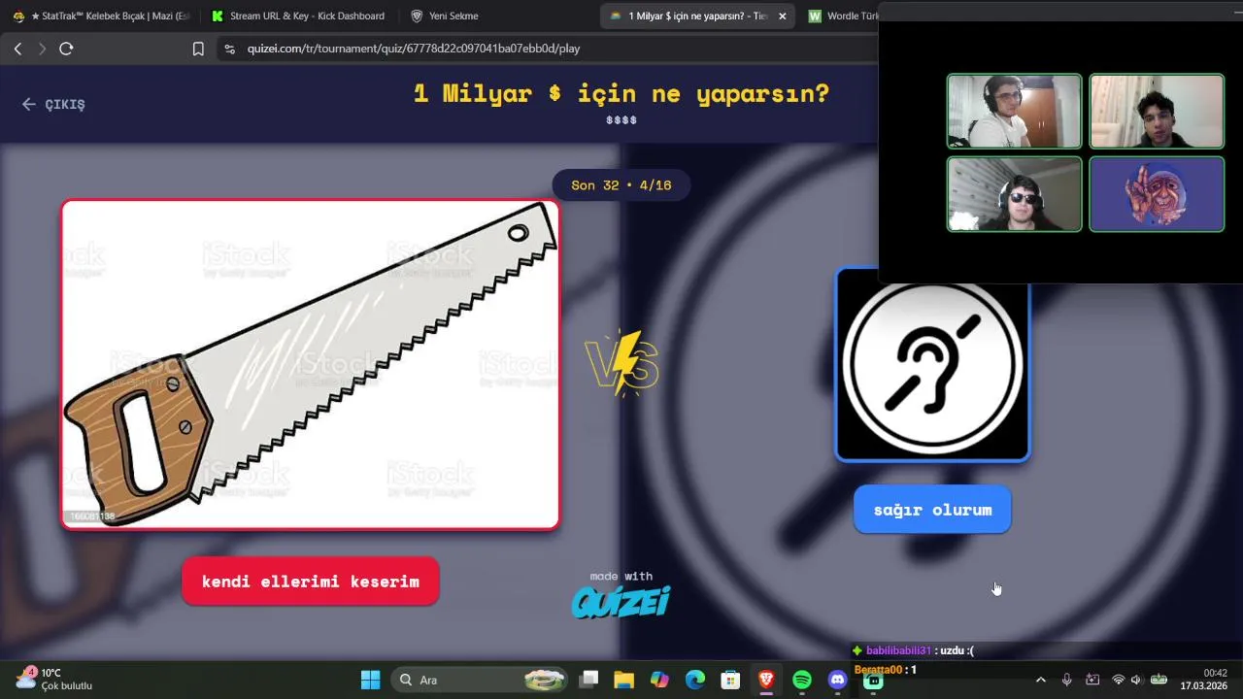Image resolution: width=1243 pixels, height=699 pixels.
Task: Expand the hidden system tray icons chevron
Action: pos(1041,680)
